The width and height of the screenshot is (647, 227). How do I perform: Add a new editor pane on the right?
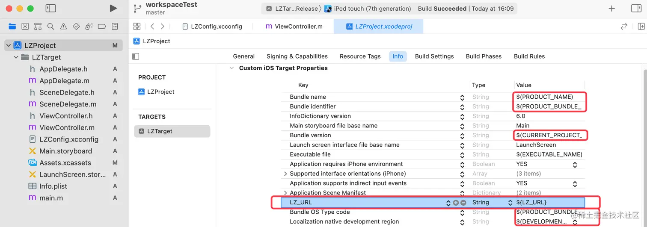(x=641, y=27)
